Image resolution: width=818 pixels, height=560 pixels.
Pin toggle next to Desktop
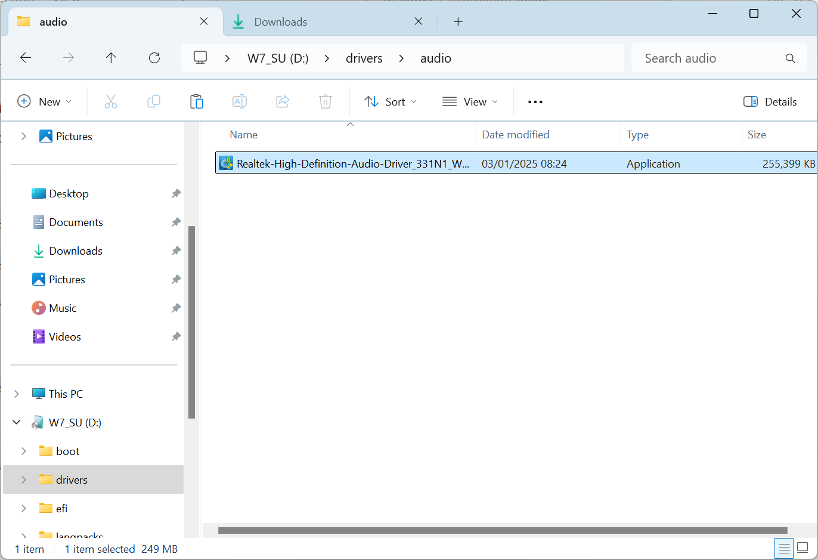click(x=176, y=194)
